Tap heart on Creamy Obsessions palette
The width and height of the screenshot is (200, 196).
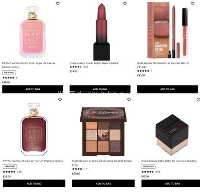click(x=129, y=100)
